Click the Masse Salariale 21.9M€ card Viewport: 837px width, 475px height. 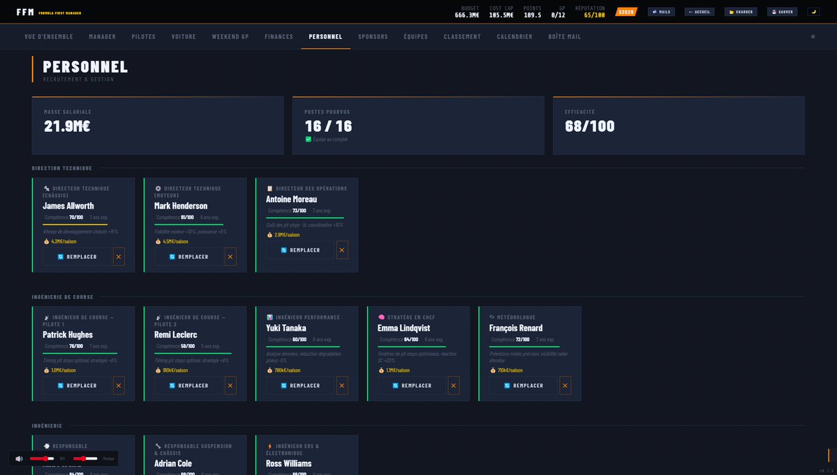coord(158,126)
